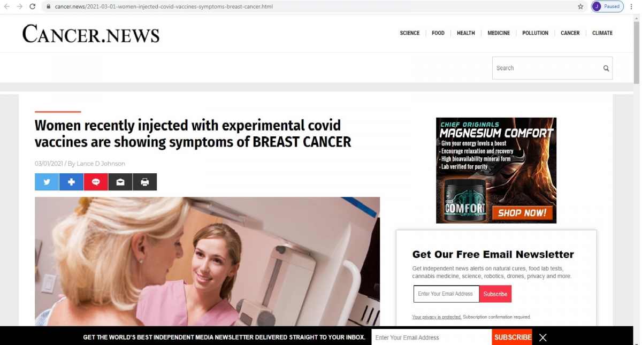Click sidebar Enter Your Email Address field
This screenshot has height=345, width=642.
click(447, 294)
